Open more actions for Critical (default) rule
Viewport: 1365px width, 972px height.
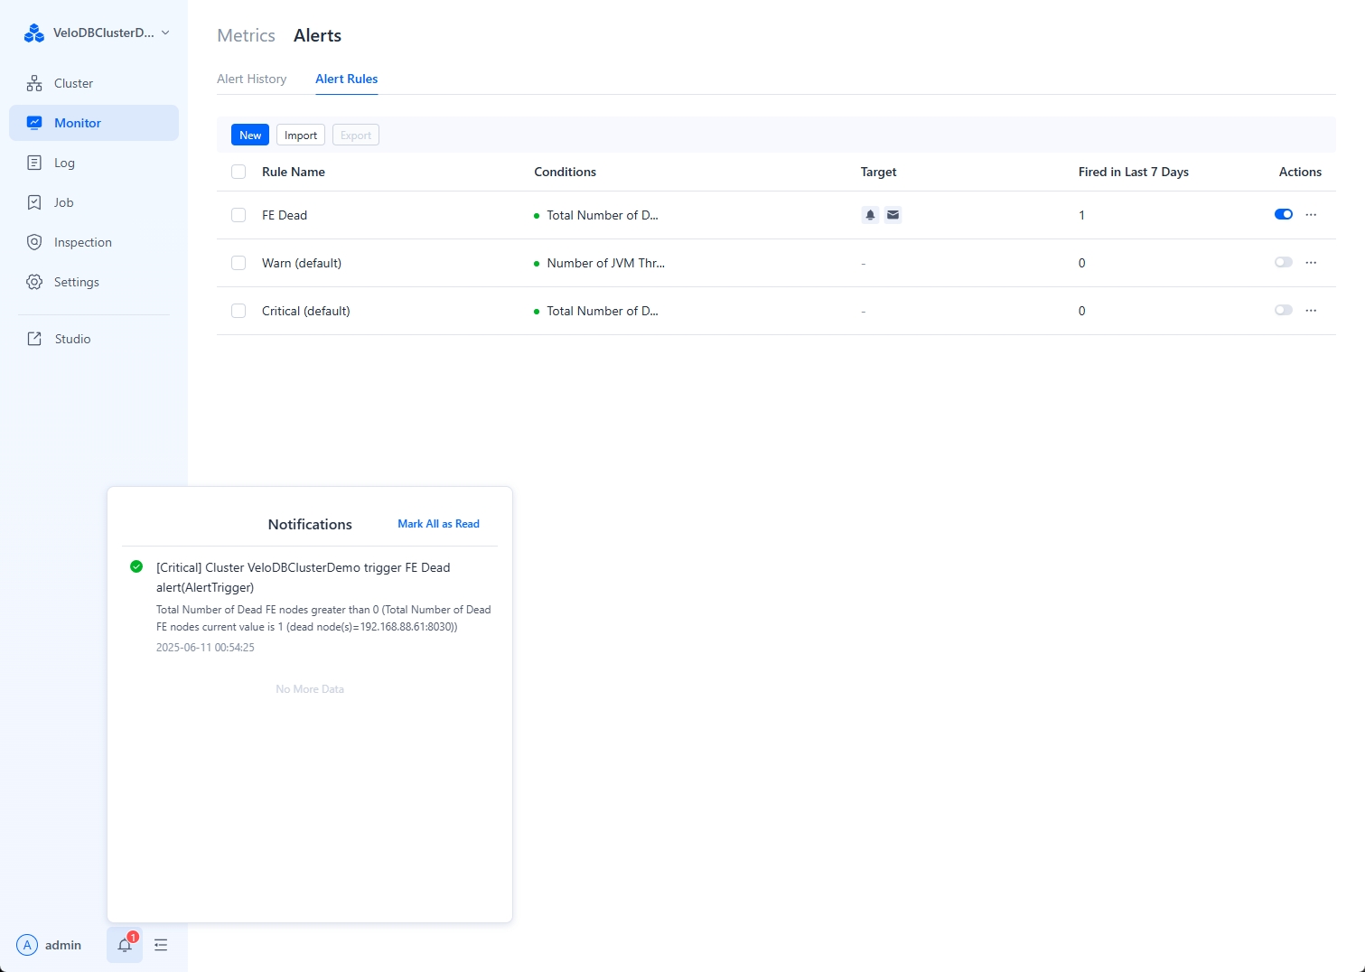coord(1311,310)
